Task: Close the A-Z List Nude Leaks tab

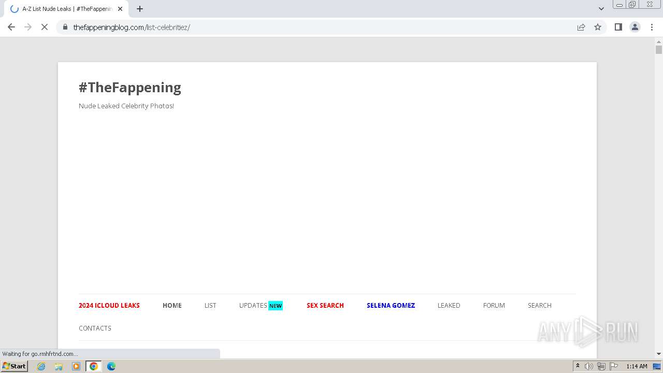Action: click(x=120, y=9)
